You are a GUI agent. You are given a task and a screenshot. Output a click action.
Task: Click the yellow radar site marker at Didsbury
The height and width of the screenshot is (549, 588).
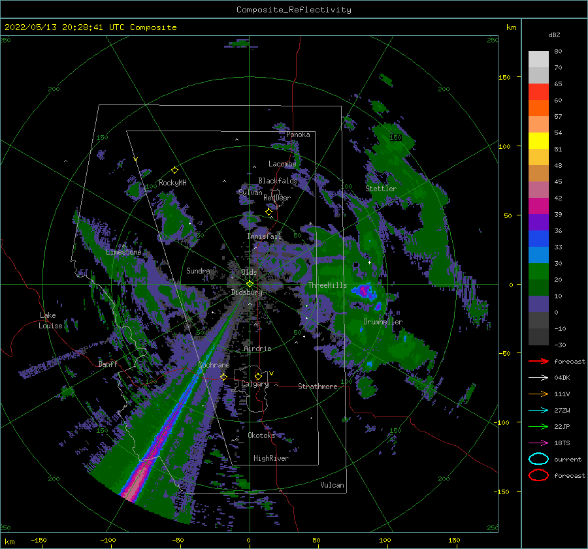point(250,284)
